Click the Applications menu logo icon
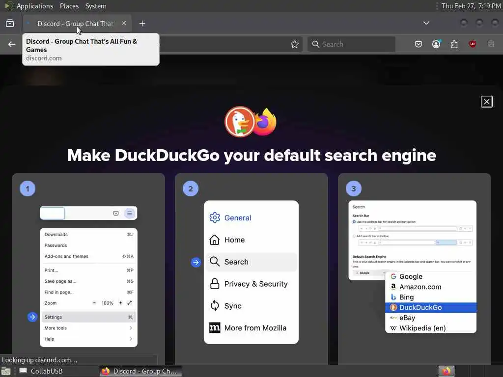503x377 pixels. pyautogui.click(x=9, y=6)
